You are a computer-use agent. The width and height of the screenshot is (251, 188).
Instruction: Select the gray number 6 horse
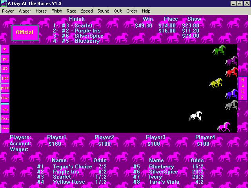(232, 105)
